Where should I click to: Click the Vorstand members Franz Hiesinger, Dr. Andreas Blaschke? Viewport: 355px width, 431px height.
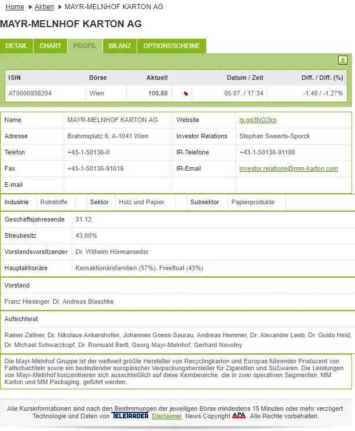click(x=59, y=301)
